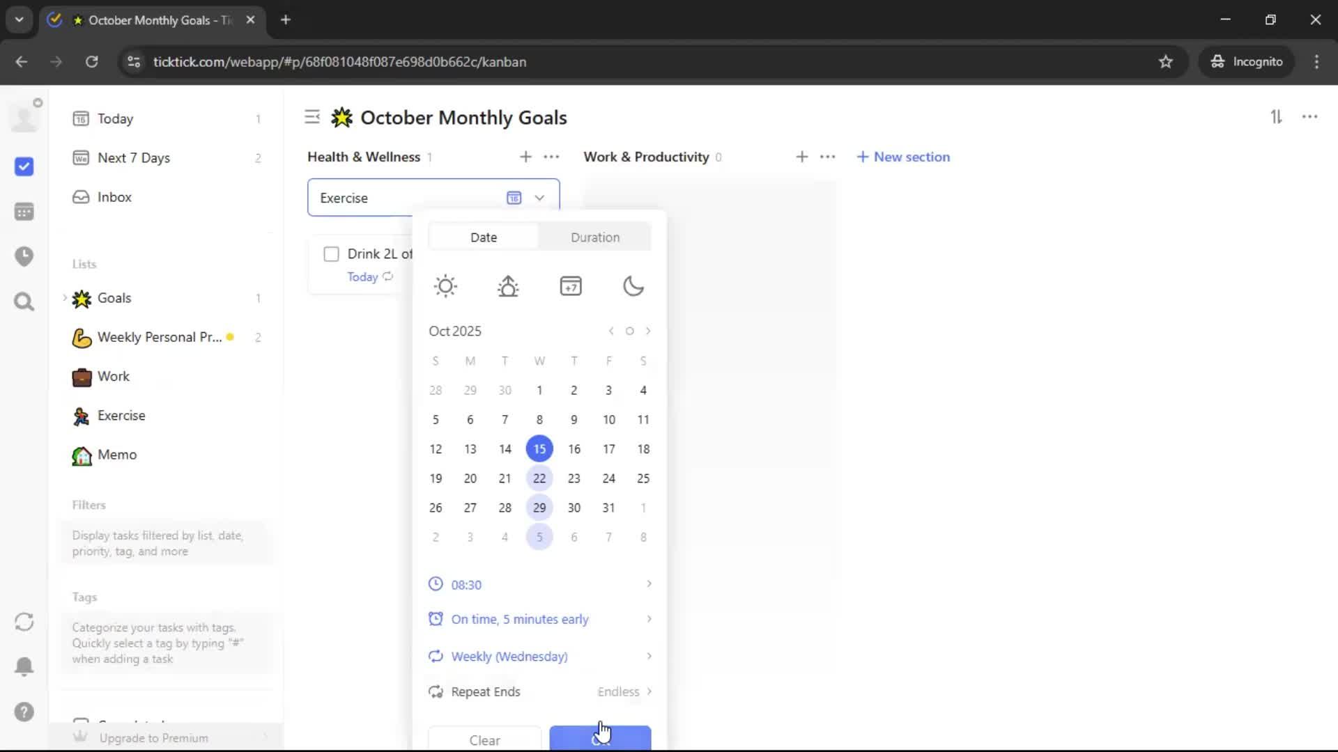Toggle the sidebar collapse icon beside title
The width and height of the screenshot is (1338, 752).
tap(312, 117)
